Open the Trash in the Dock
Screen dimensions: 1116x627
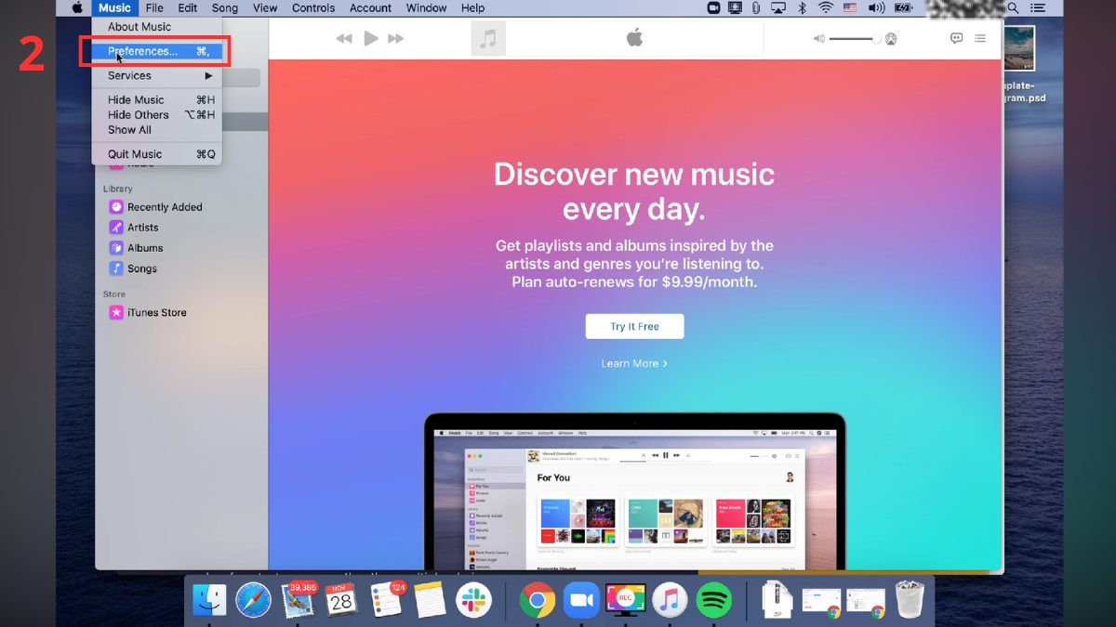909,600
